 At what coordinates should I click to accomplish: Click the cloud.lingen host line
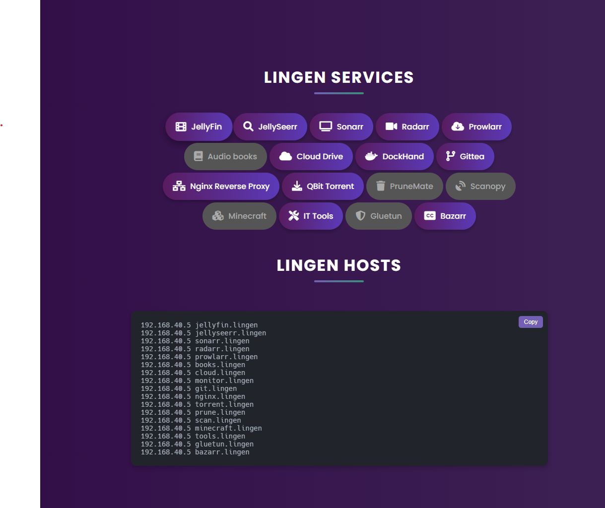pos(193,373)
